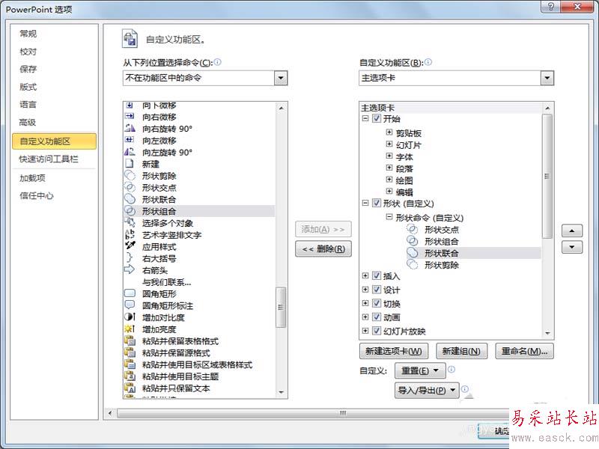Select the 右大括号 shape icon
The image size is (599, 449).
[130, 258]
